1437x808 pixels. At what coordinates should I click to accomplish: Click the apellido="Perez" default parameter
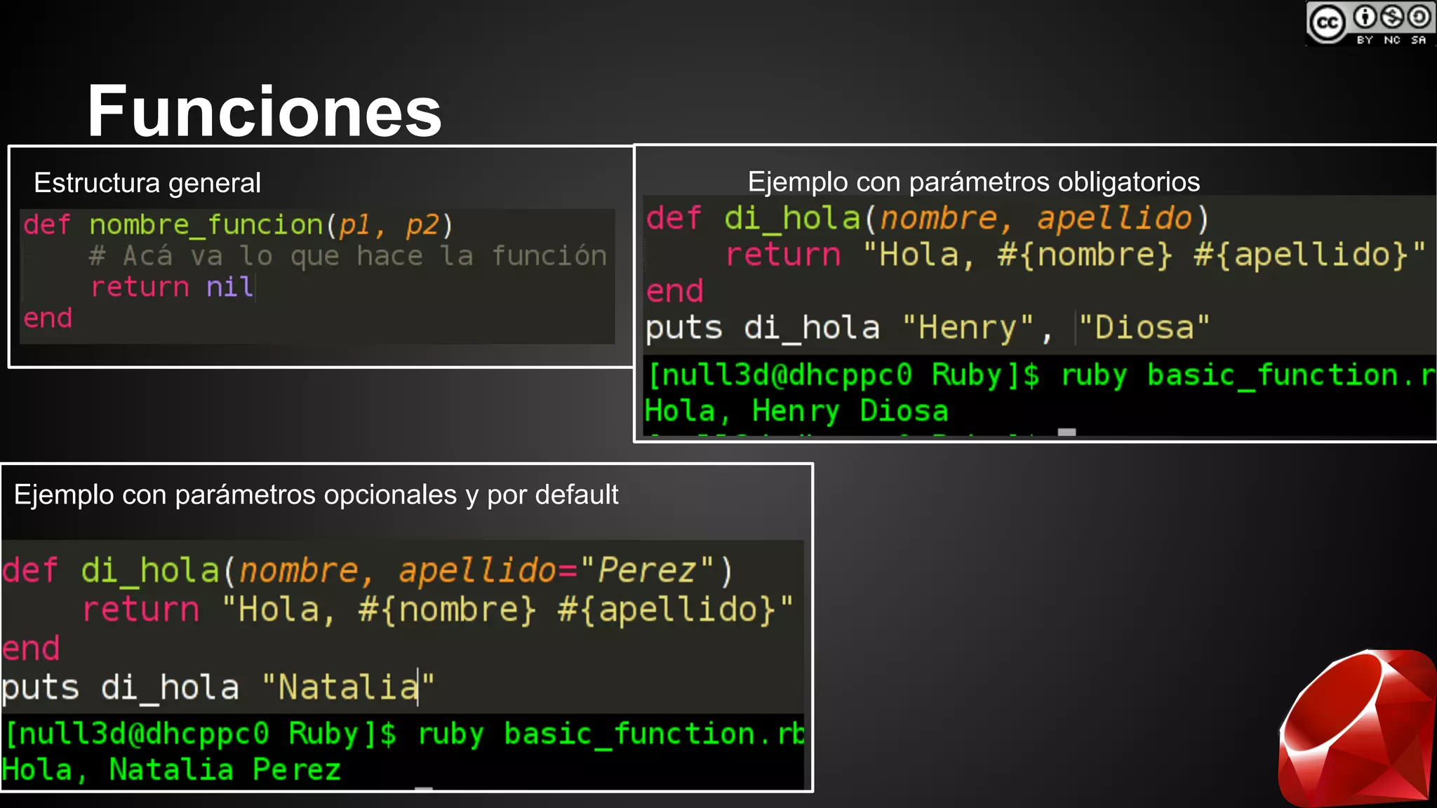(557, 570)
